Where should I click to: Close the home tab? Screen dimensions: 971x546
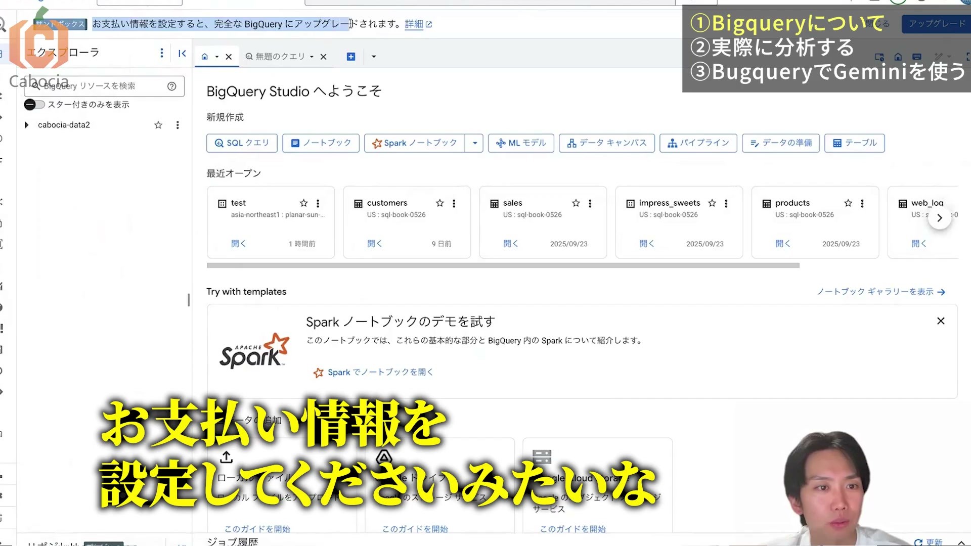(229, 57)
